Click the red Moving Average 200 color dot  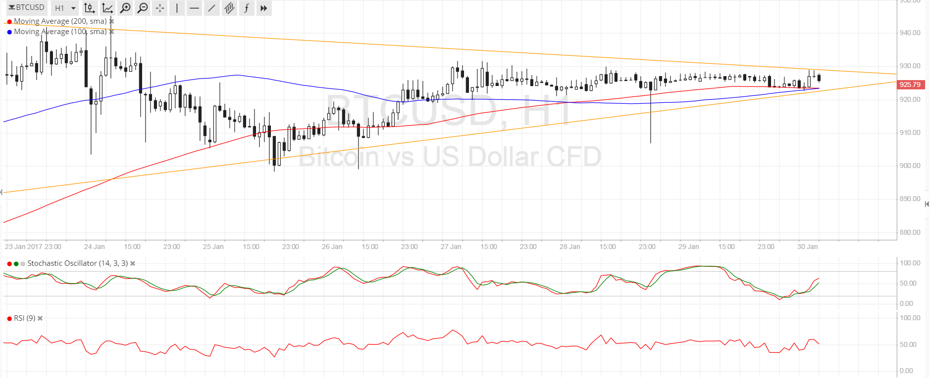(x=9, y=22)
